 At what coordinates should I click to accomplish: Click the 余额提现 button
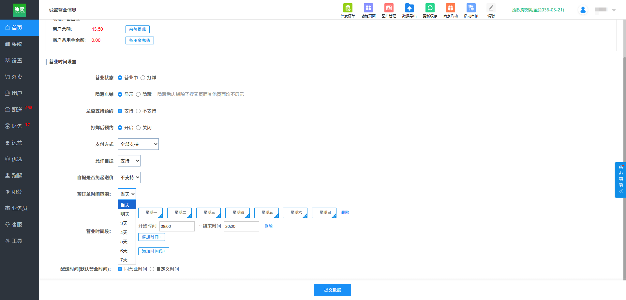(138, 29)
